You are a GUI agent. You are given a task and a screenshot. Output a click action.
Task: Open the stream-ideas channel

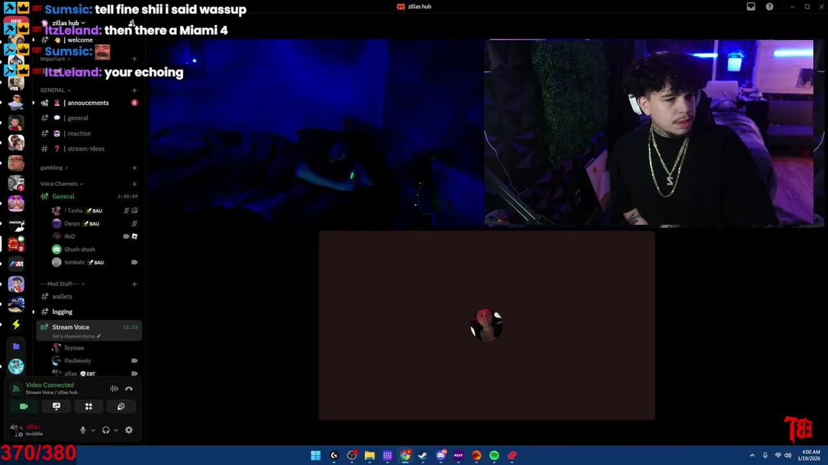click(89, 149)
